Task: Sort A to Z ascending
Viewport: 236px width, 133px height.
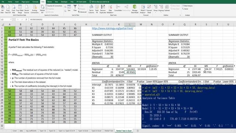Action: (x=65, y=7)
